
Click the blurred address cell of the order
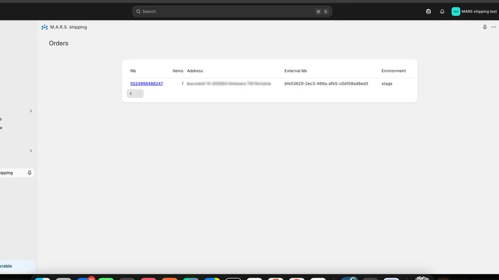229,83
